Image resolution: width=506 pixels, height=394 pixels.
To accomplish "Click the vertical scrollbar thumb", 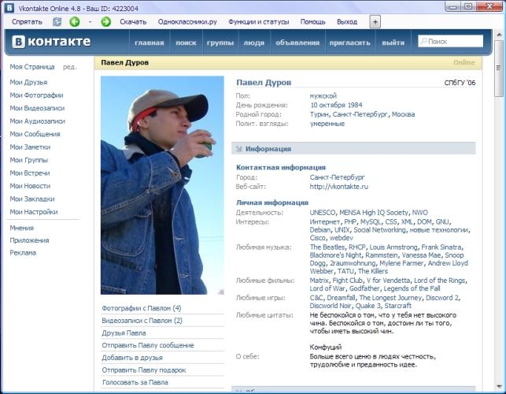I will (x=499, y=69).
